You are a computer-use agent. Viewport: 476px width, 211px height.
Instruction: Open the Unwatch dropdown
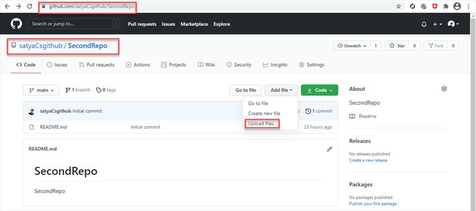pyautogui.click(x=352, y=46)
